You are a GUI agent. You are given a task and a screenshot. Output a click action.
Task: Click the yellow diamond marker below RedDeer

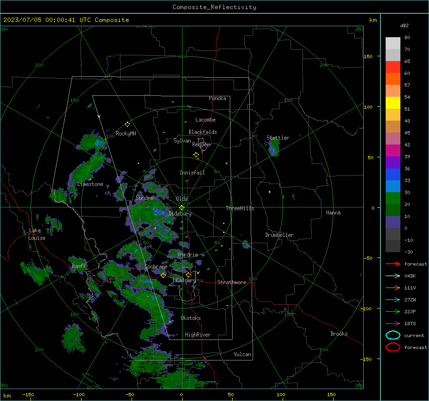click(x=196, y=155)
